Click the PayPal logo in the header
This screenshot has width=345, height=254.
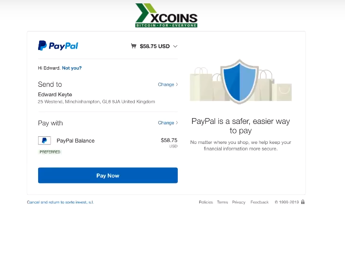(58, 46)
